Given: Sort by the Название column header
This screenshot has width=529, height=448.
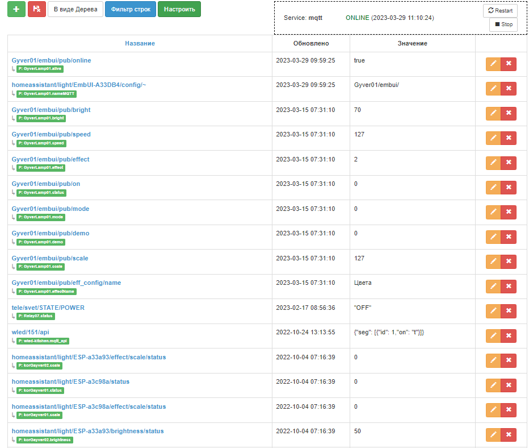Looking at the screenshot, I should tap(140, 43).
